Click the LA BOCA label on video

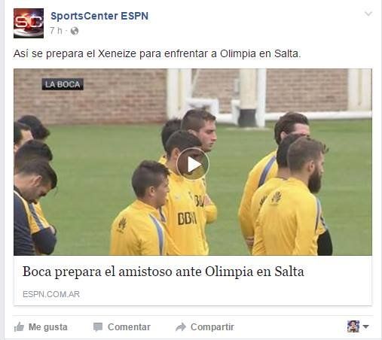(x=63, y=84)
